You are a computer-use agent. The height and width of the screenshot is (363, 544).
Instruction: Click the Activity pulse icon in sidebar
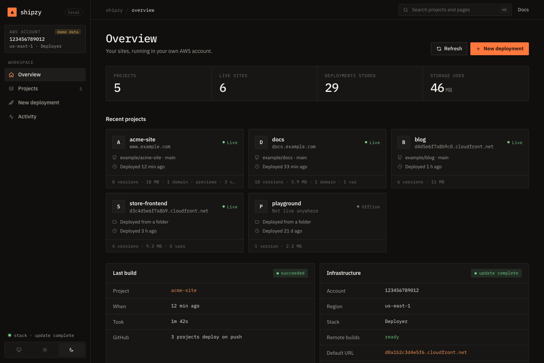11,117
